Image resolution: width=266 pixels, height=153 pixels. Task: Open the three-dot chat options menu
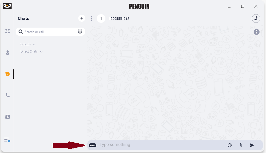pyautogui.click(x=91, y=18)
